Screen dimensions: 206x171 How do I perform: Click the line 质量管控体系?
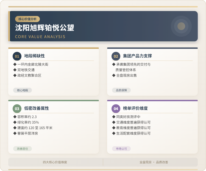point(126,70)
